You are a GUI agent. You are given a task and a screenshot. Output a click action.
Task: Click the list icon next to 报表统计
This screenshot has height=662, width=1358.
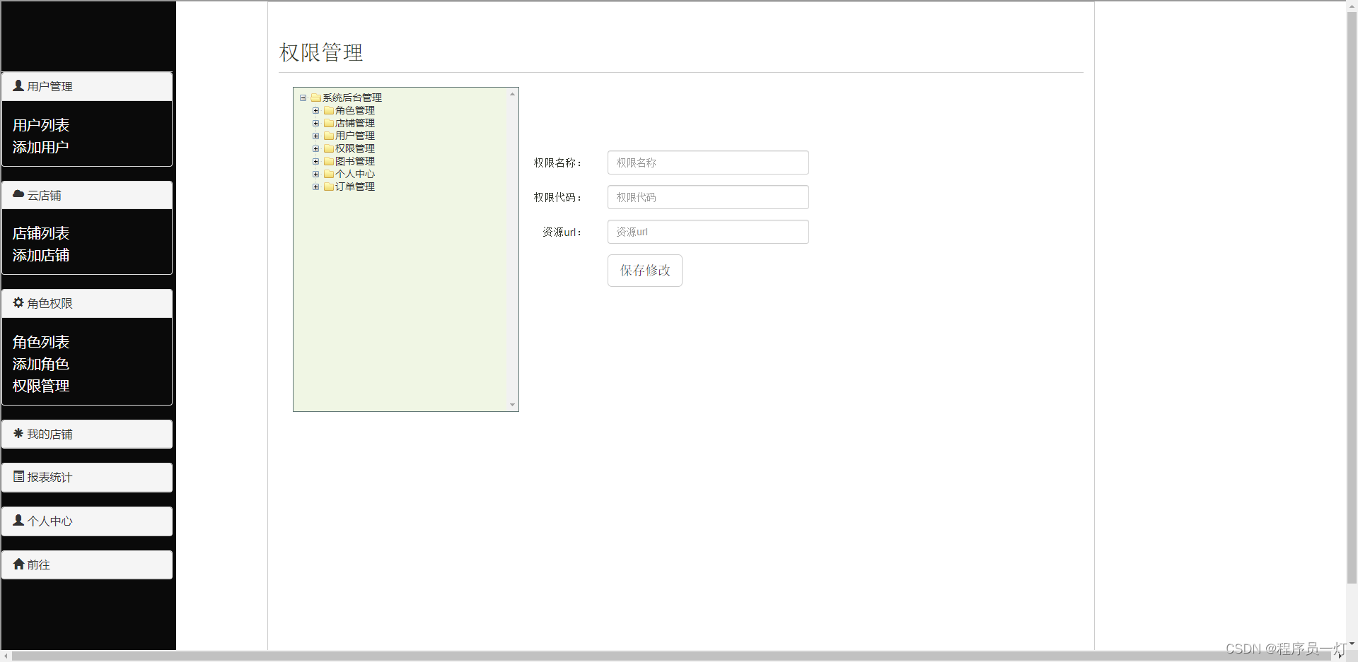point(18,476)
